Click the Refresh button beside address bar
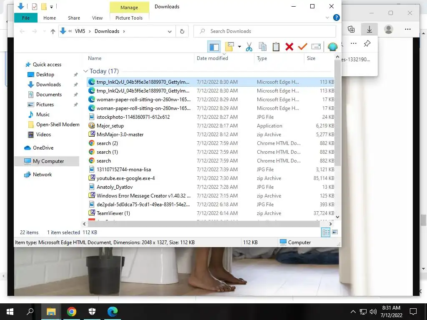Screen dimensions: 427x320 (182, 31)
